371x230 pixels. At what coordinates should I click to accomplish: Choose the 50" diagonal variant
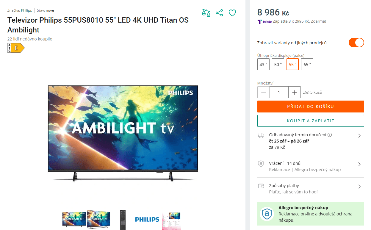[x=278, y=64]
